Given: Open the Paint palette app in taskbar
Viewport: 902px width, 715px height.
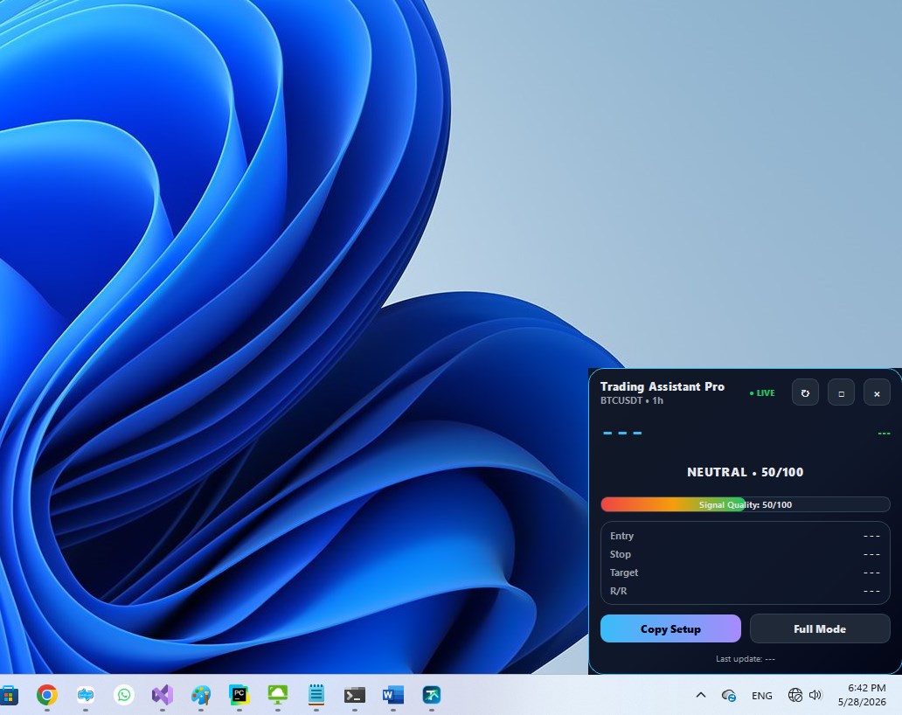Looking at the screenshot, I should [201, 695].
